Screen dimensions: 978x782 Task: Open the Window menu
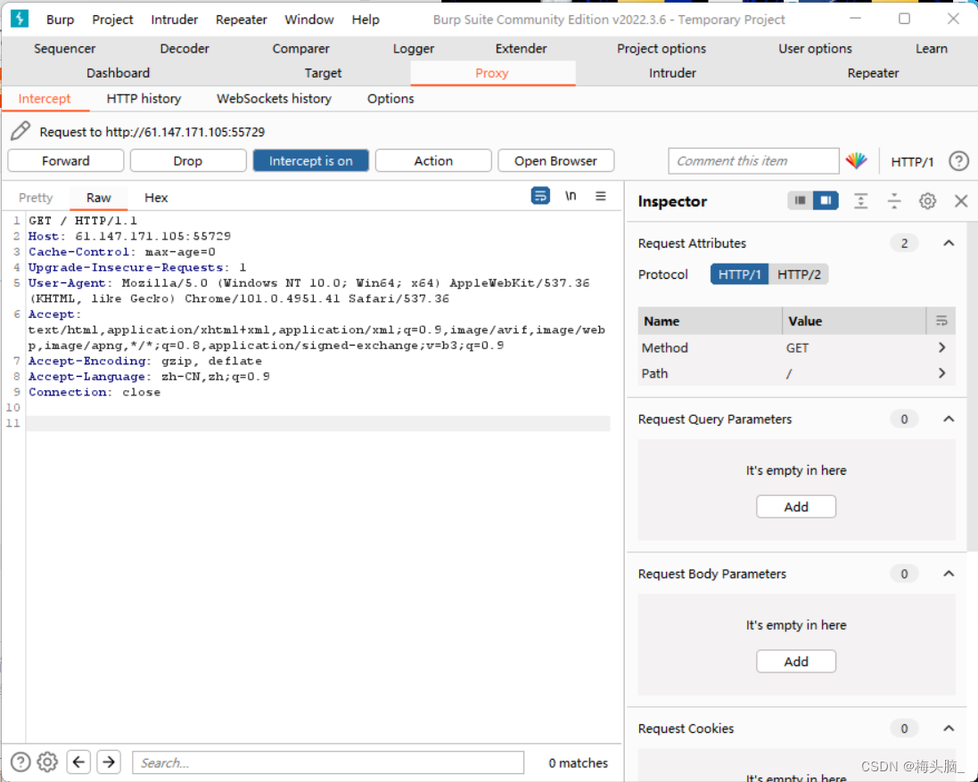[x=309, y=20]
